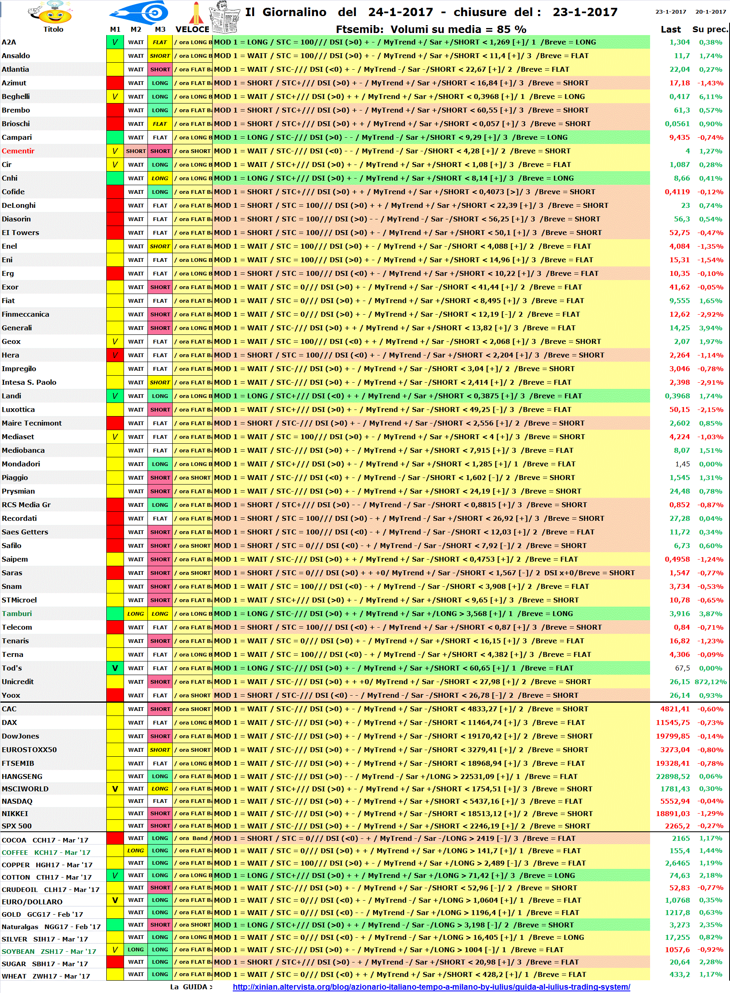730x993 pixels.
Task: Click the newspaper reader icon
Action: tap(225, 17)
